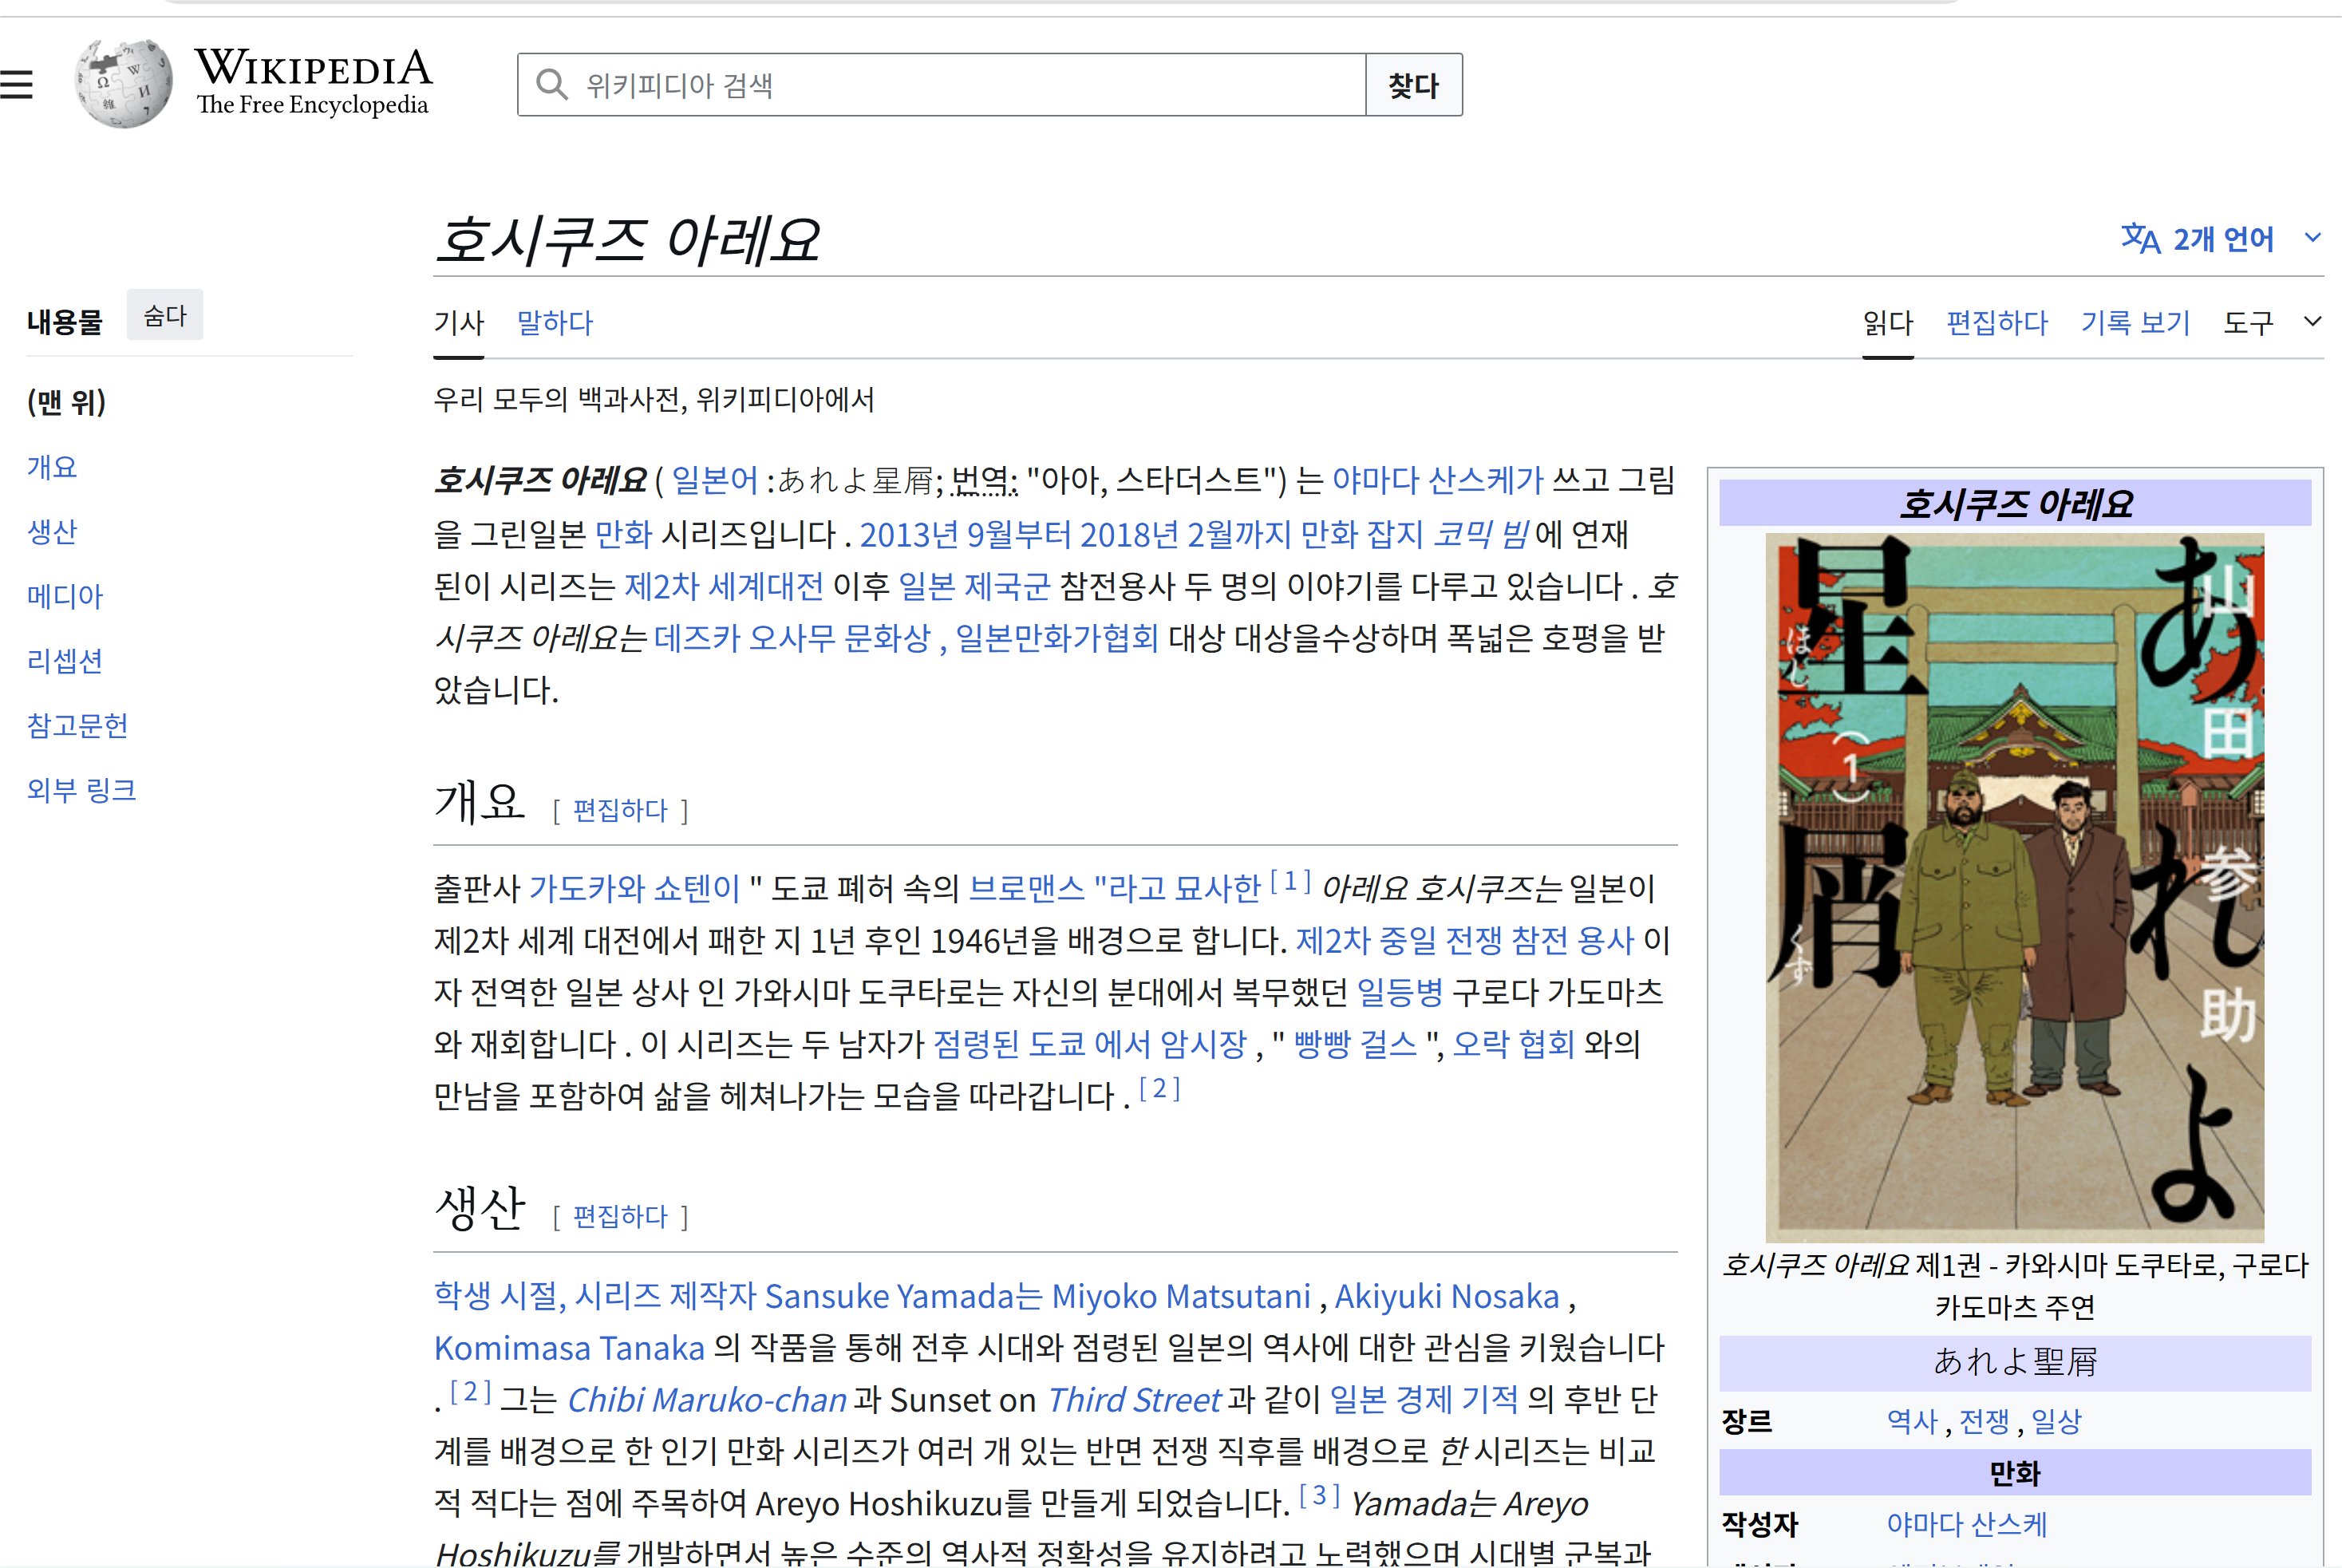Hide the contents sidebar with 숨다
The height and width of the screenshot is (1568, 2342).
(165, 316)
